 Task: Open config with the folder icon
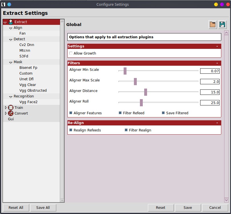coord(213,25)
